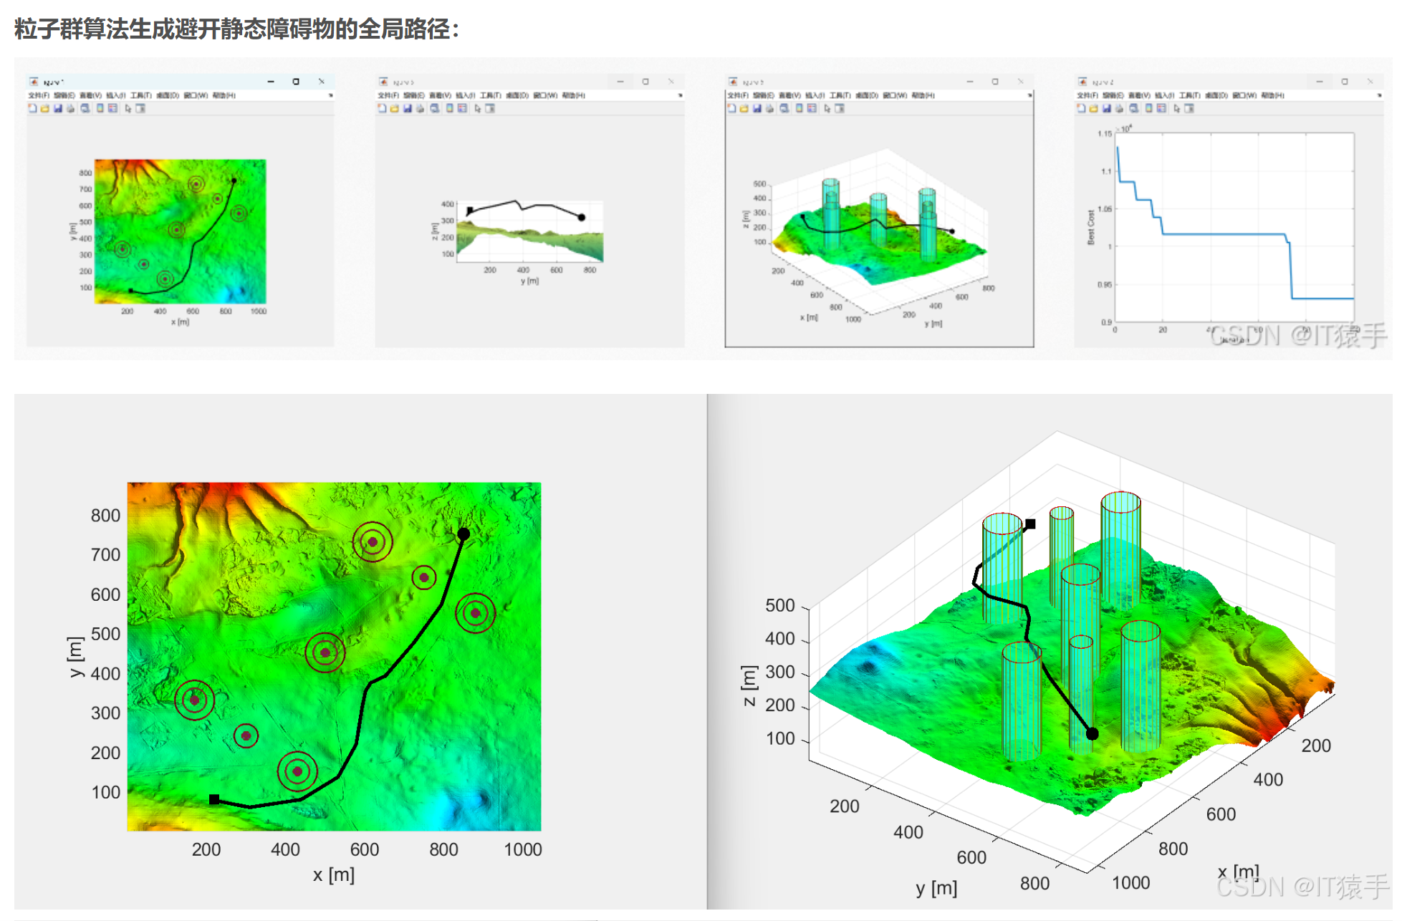Open Property Inspector icon in Best Cost window

click(1189, 108)
